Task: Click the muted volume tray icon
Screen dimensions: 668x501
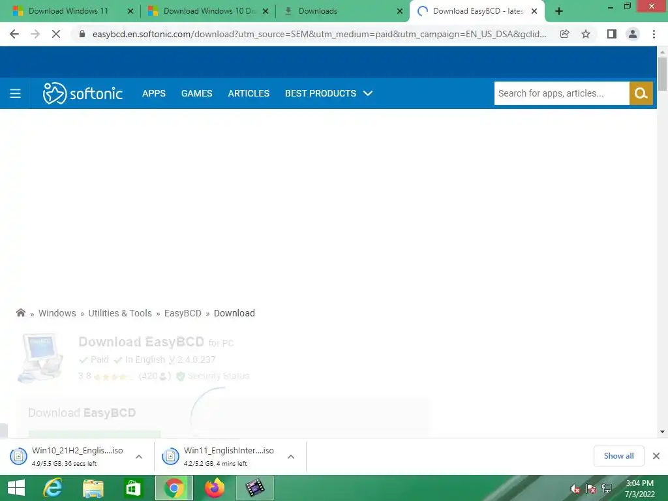Action: tap(575, 489)
